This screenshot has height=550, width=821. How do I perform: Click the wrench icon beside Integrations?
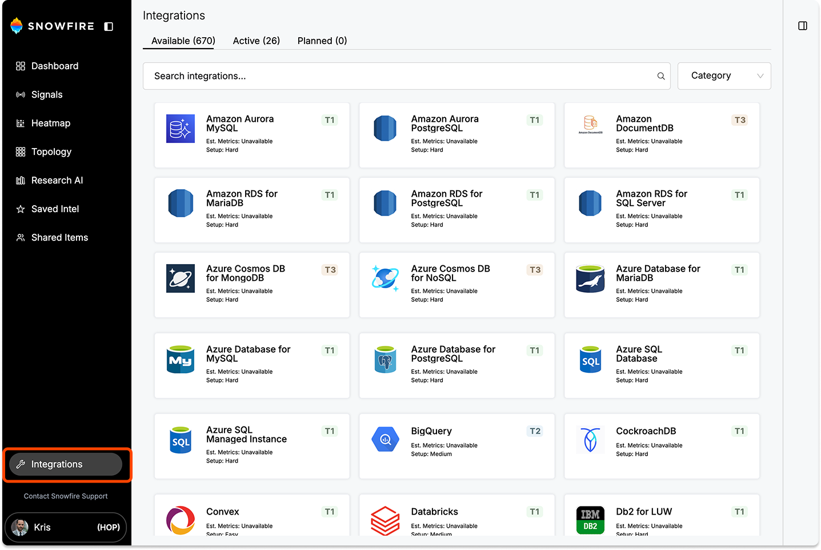point(21,464)
